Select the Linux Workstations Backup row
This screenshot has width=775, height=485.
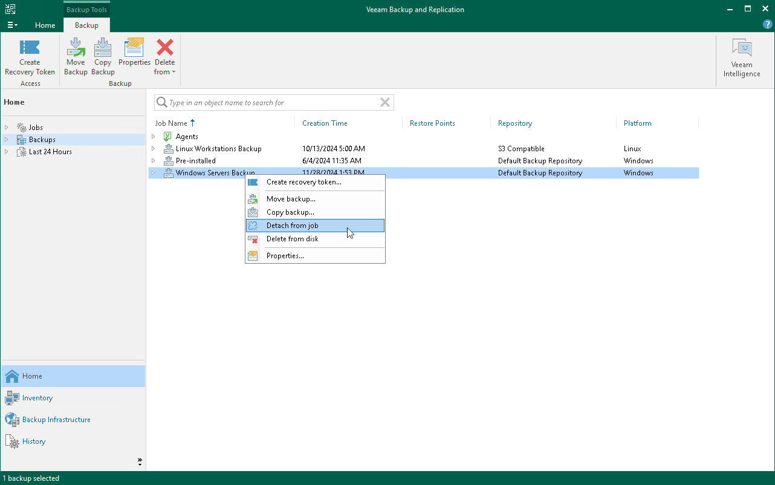pos(423,149)
